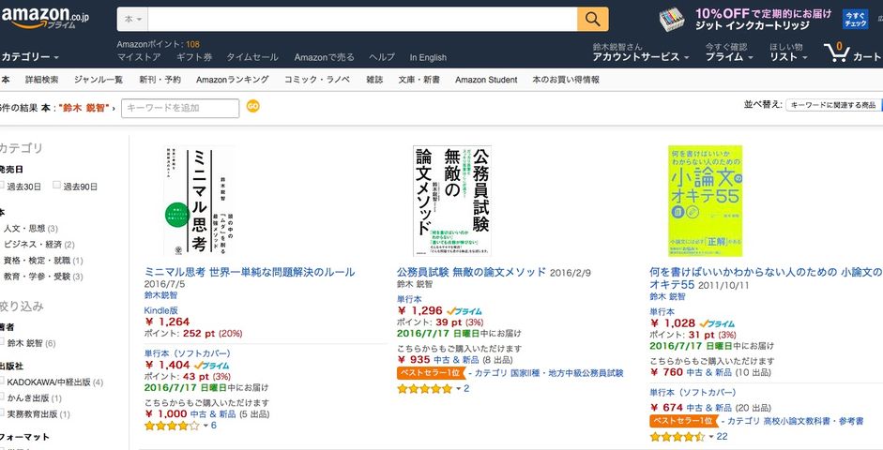Click 小論文のオキテ55 yellow cover thumbnail
883x450 pixels.
click(x=705, y=201)
